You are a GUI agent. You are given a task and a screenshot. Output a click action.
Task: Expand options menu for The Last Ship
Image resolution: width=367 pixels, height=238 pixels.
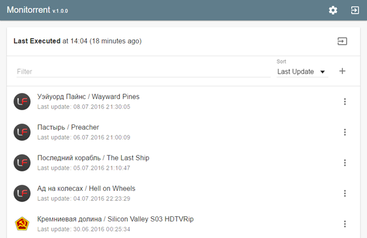pyautogui.click(x=345, y=163)
